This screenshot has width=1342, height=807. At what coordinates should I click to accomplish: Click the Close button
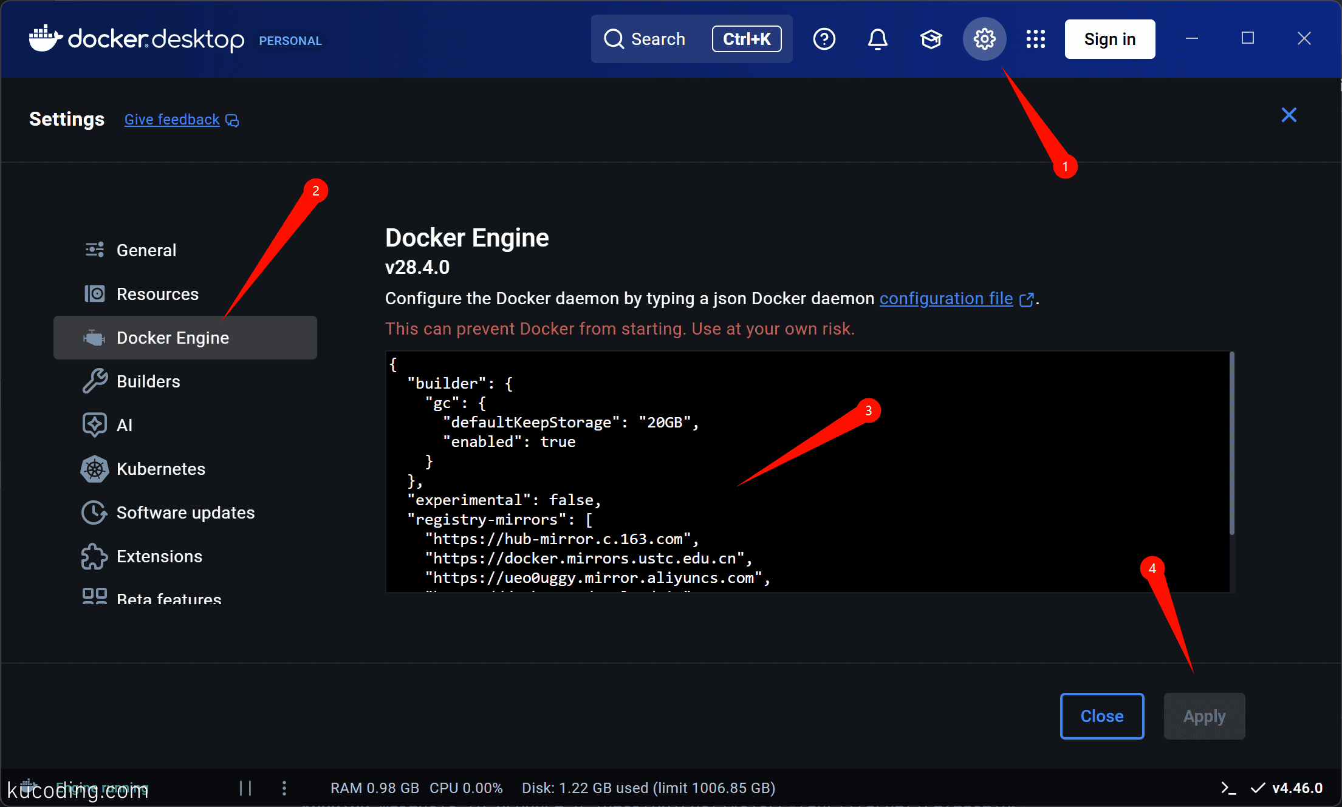1102,716
